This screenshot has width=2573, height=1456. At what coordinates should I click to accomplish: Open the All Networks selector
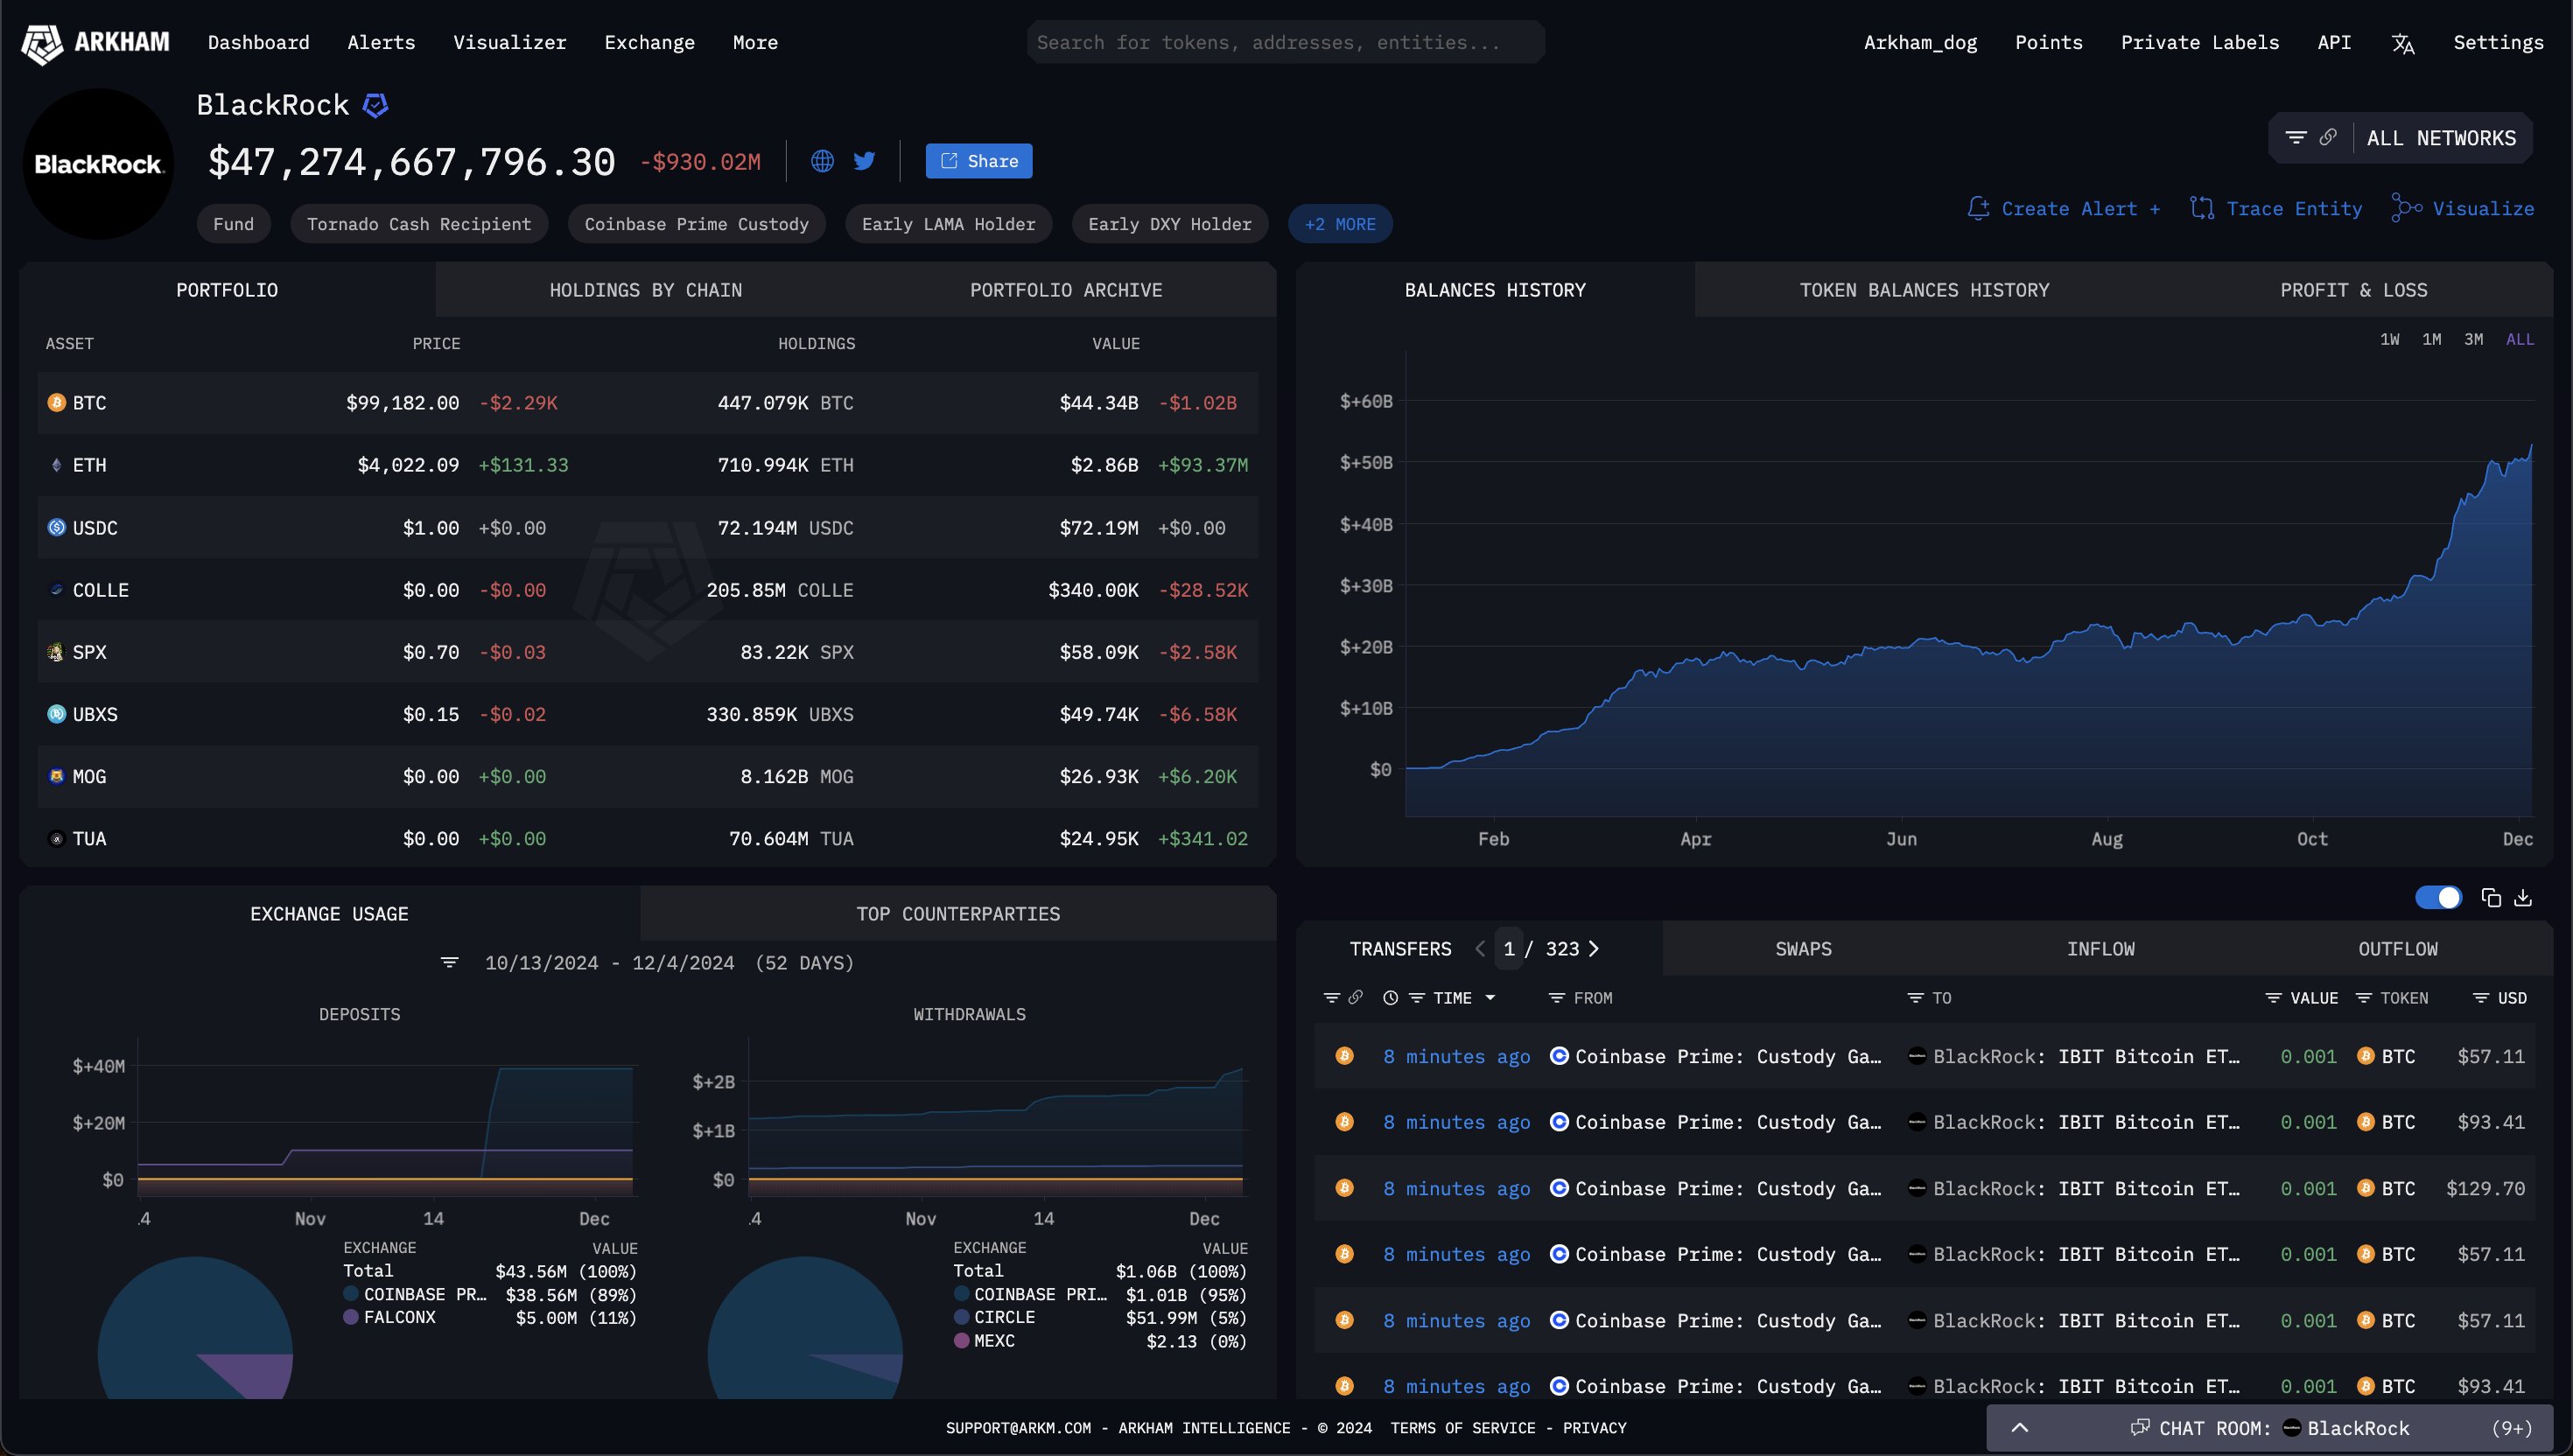point(2441,138)
